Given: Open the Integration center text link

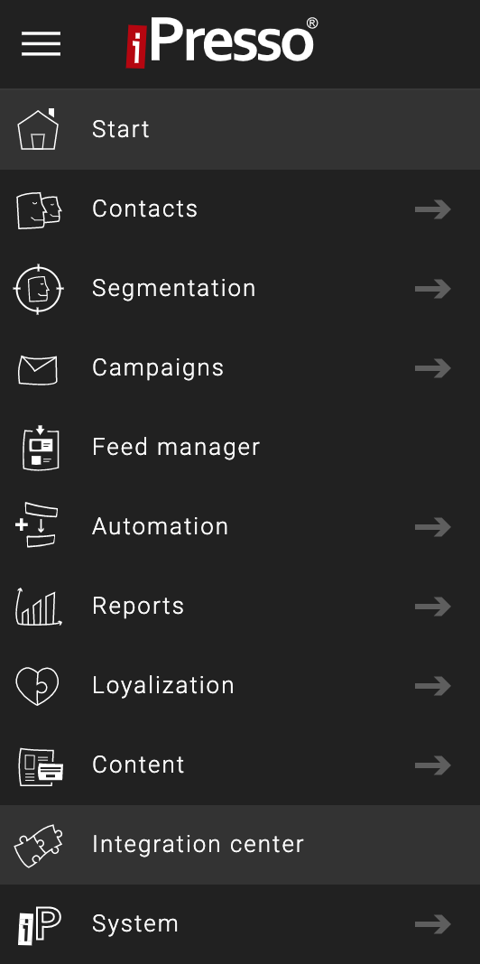Looking at the screenshot, I should point(198,844).
